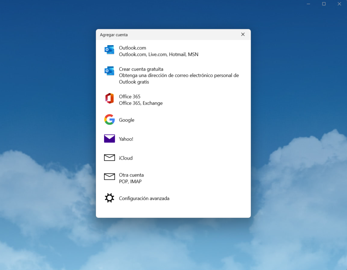Viewport: 347px width, 270px height.
Task: Select the Outlook.com title text
Action: (132, 48)
